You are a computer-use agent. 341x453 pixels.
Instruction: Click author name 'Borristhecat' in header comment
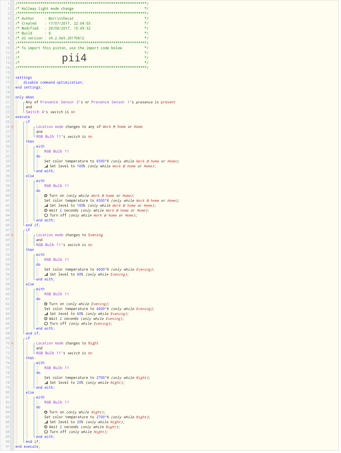pyautogui.click(x=61, y=19)
